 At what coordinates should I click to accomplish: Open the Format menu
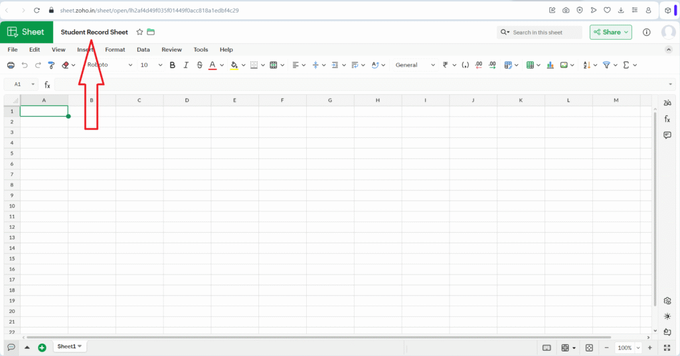(x=115, y=49)
